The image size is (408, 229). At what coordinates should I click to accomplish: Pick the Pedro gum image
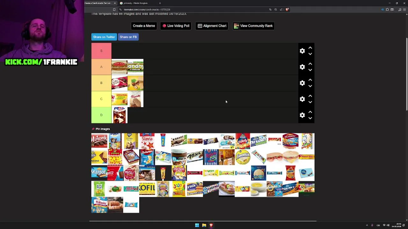point(115,157)
